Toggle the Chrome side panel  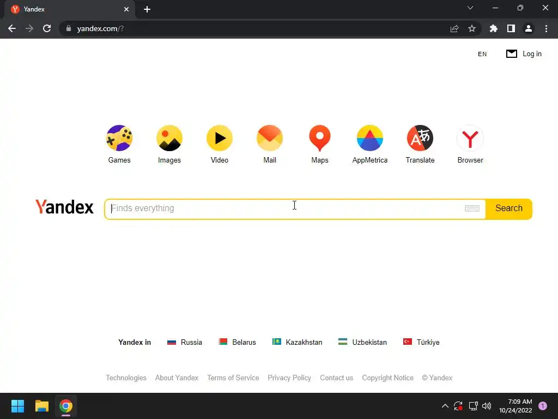click(x=511, y=28)
